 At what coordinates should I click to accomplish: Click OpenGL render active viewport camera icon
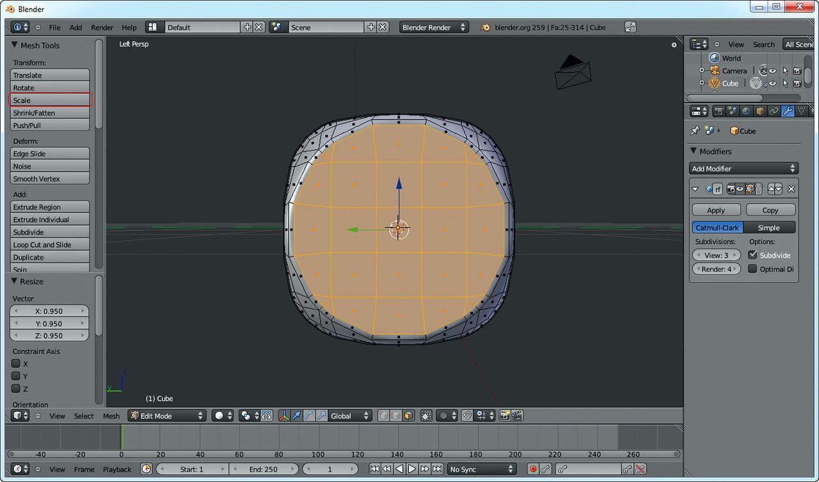tap(504, 416)
